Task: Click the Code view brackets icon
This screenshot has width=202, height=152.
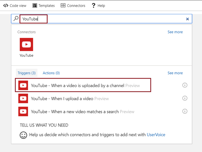Action: tap(6, 5)
